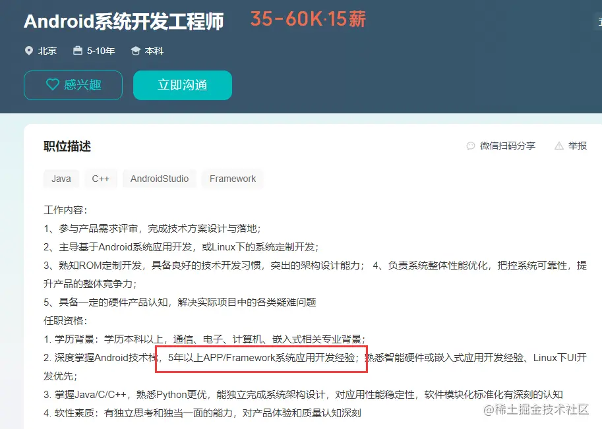Click the 立即沟通 button
602x429 pixels.
pos(183,85)
